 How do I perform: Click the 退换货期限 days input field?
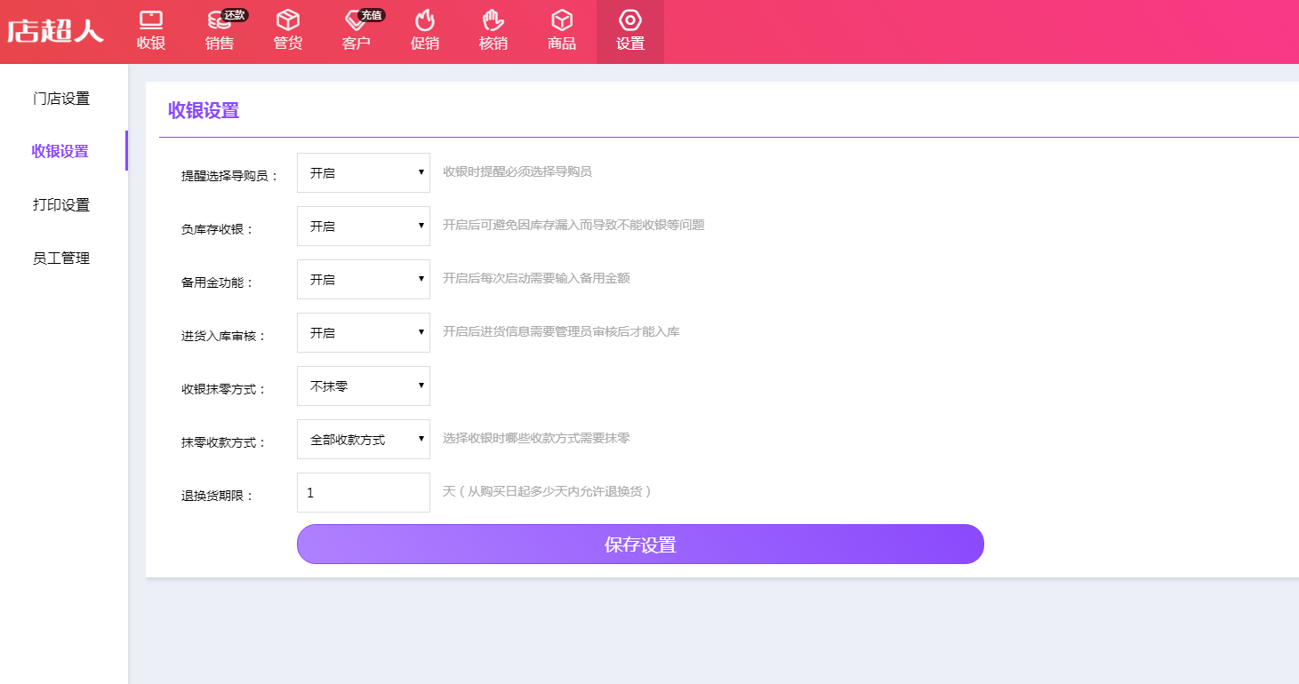point(364,492)
